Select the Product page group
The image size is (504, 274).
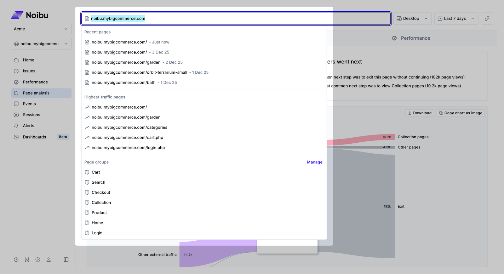pos(204,213)
